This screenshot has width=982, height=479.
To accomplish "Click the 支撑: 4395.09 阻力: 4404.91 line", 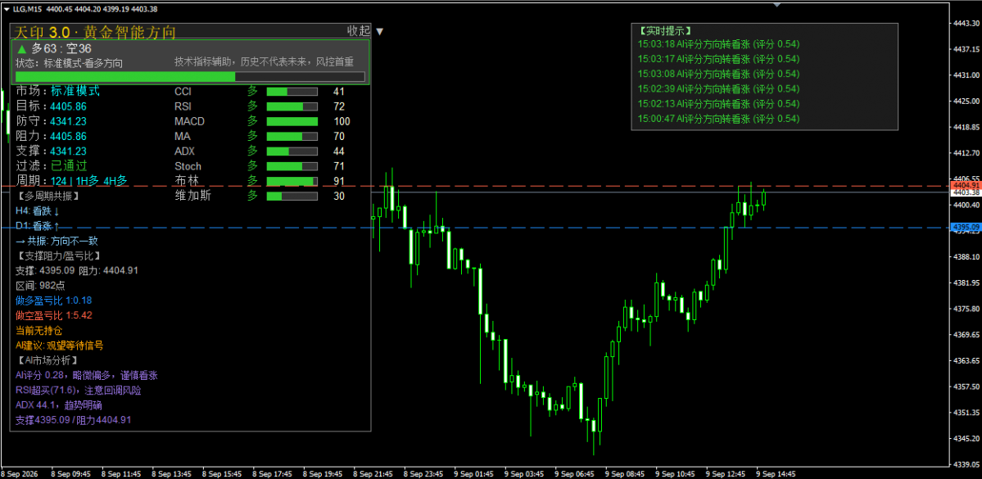I will tap(77, 271).
